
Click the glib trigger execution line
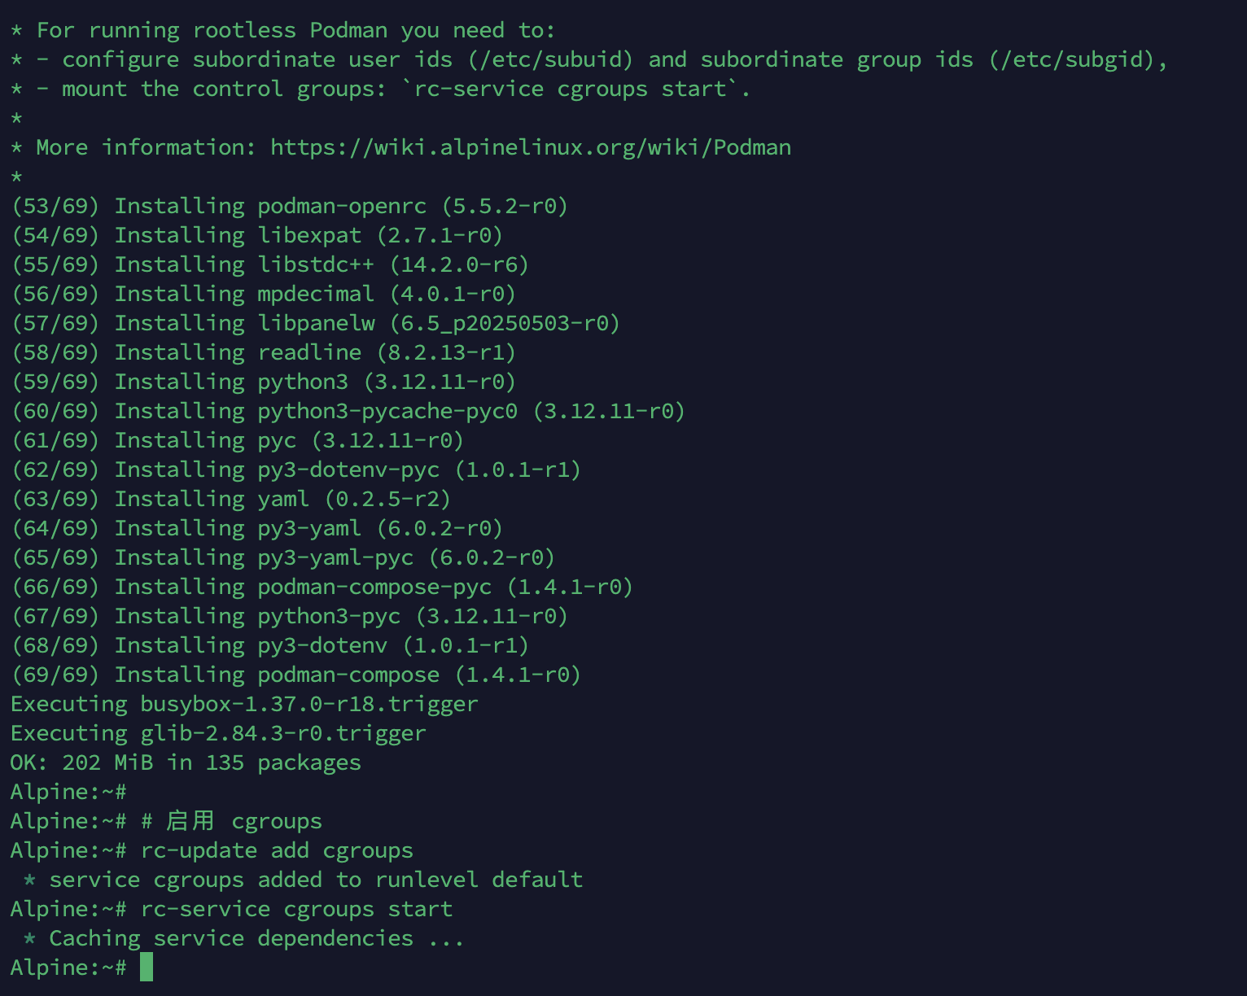click(218, 733)
